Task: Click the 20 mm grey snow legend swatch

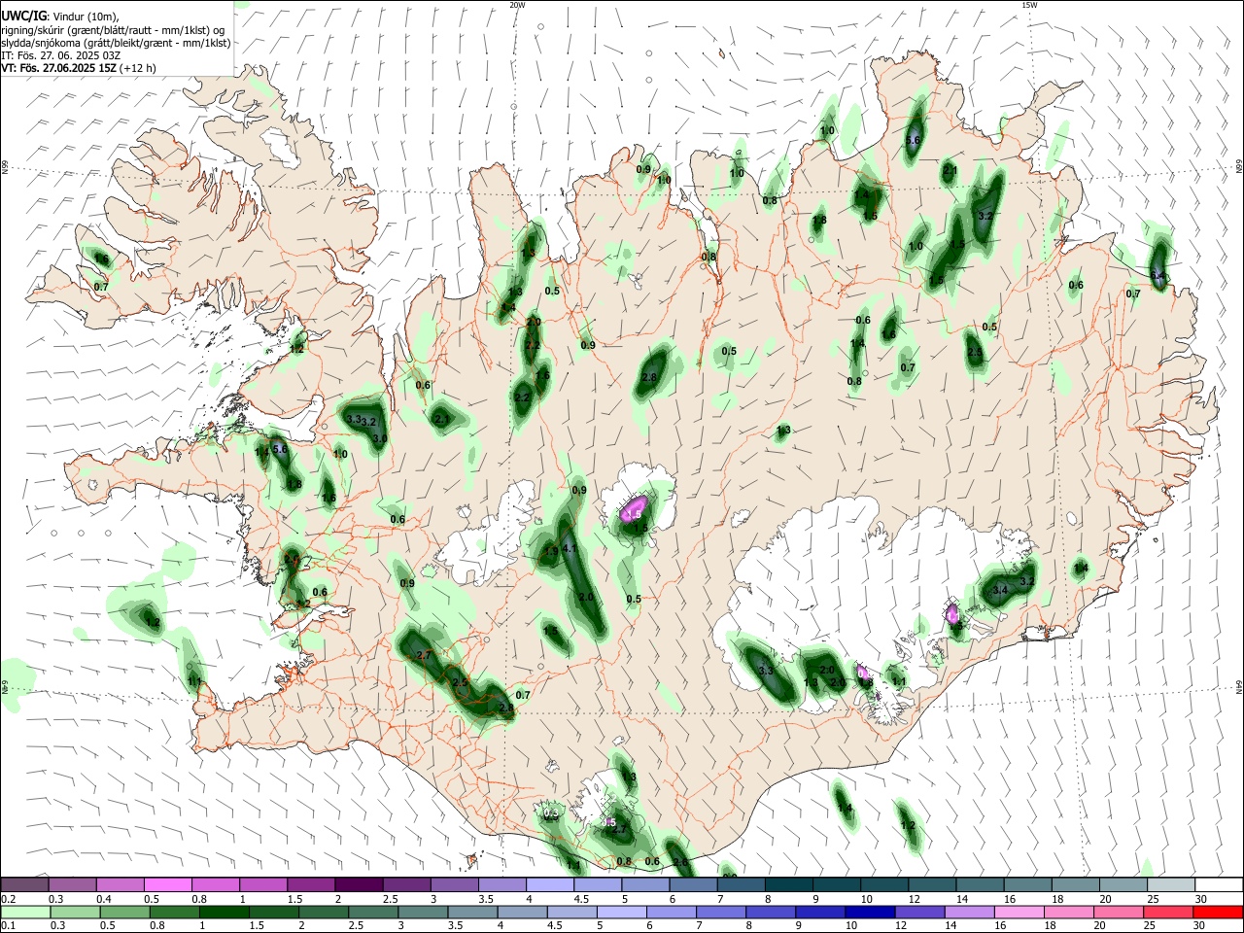Action: click(1123, 884)
